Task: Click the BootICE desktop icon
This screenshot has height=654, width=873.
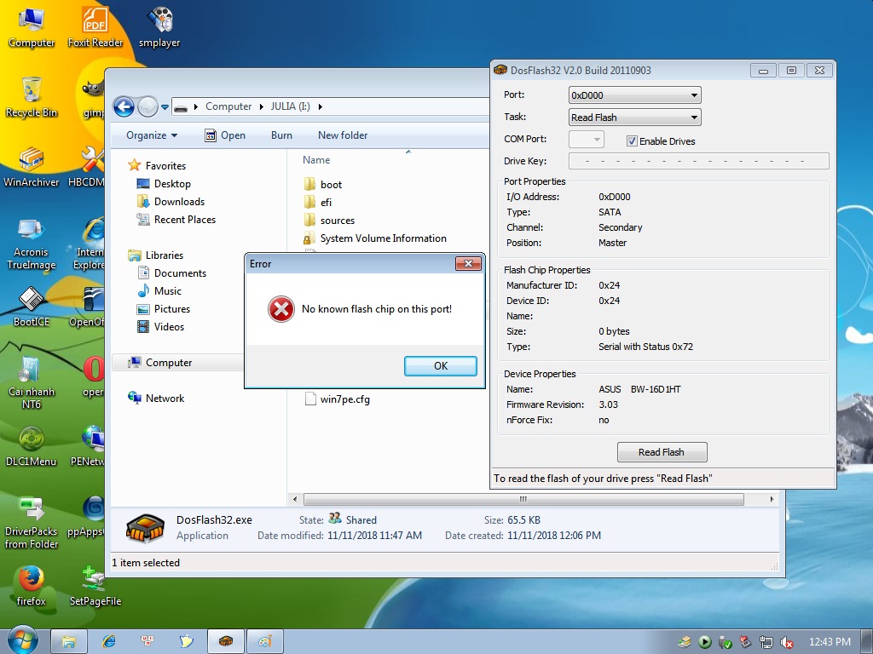Action: pyautogui.click(x=32, y=307)
